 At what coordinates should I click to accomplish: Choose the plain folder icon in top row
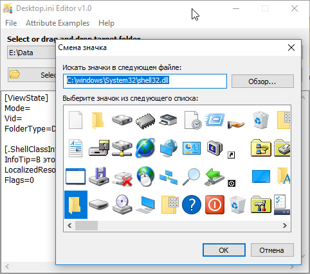[98, 121]
